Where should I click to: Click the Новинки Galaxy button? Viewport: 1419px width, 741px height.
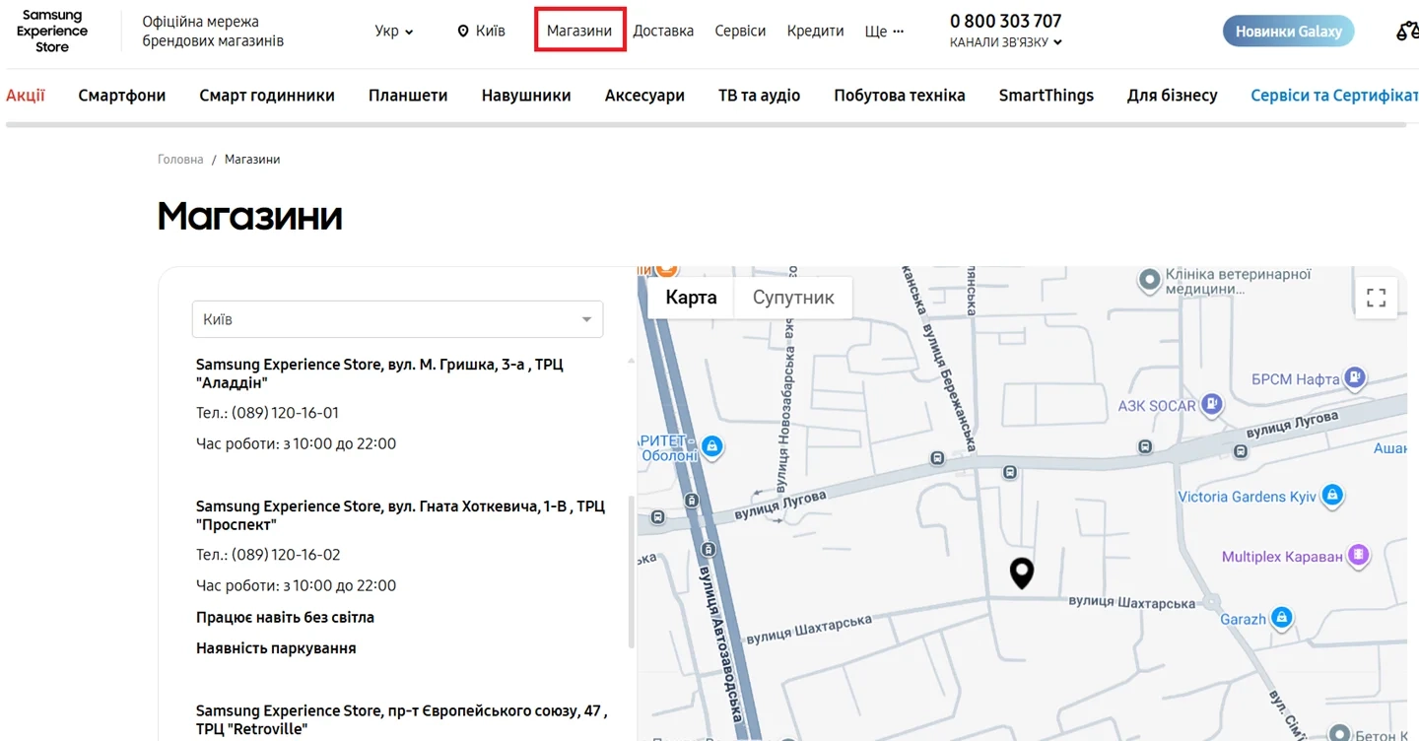tap(1288, 32)
